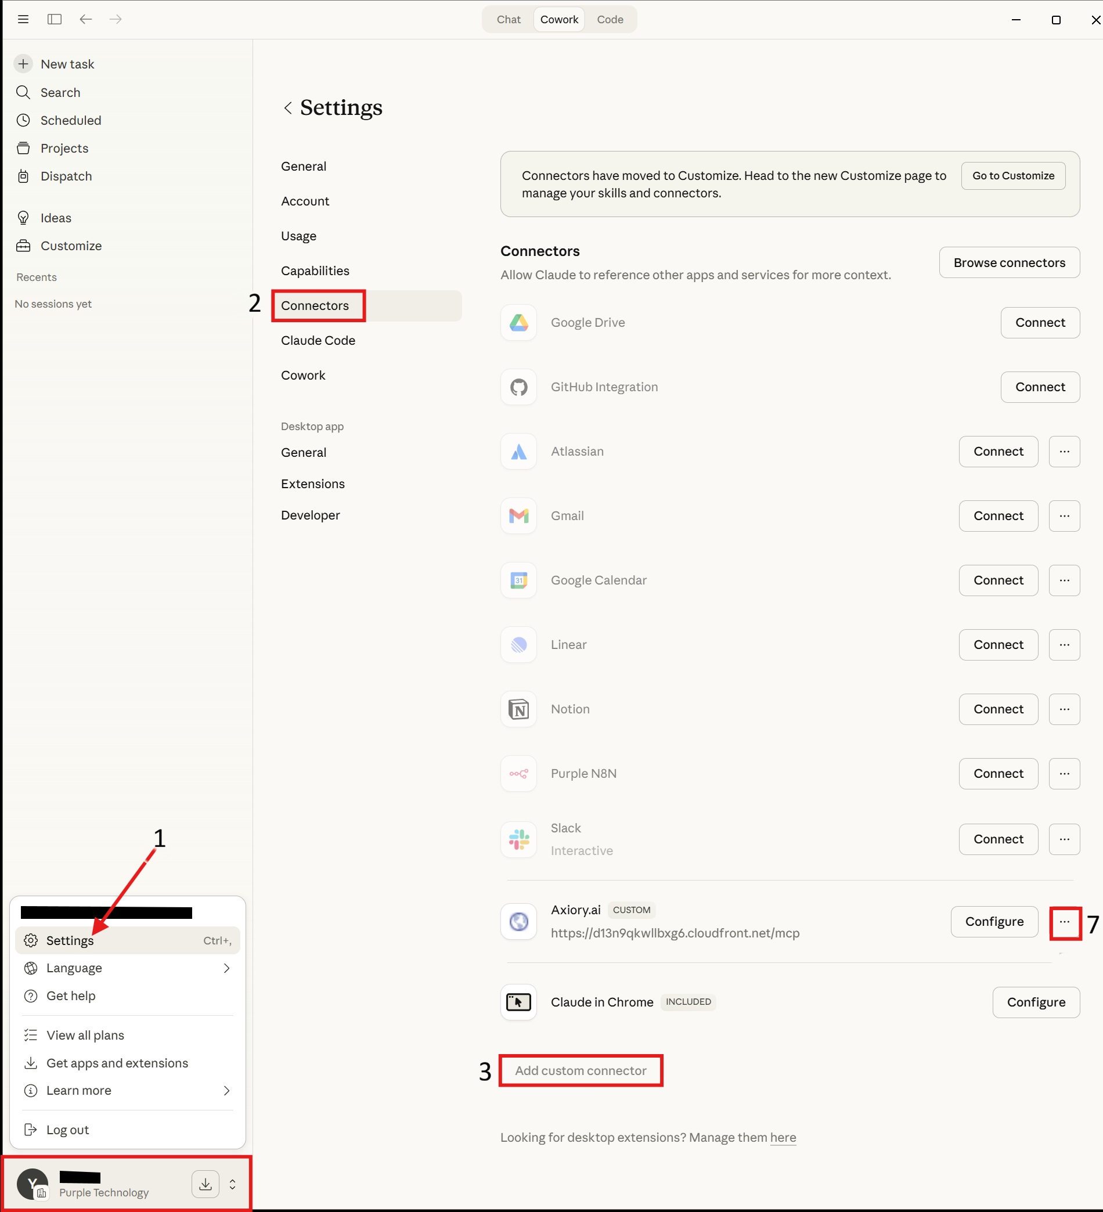Open more options for Slack
Image resolution: width=1103 pixels, height=1212 pixels.
(1065, 839)
